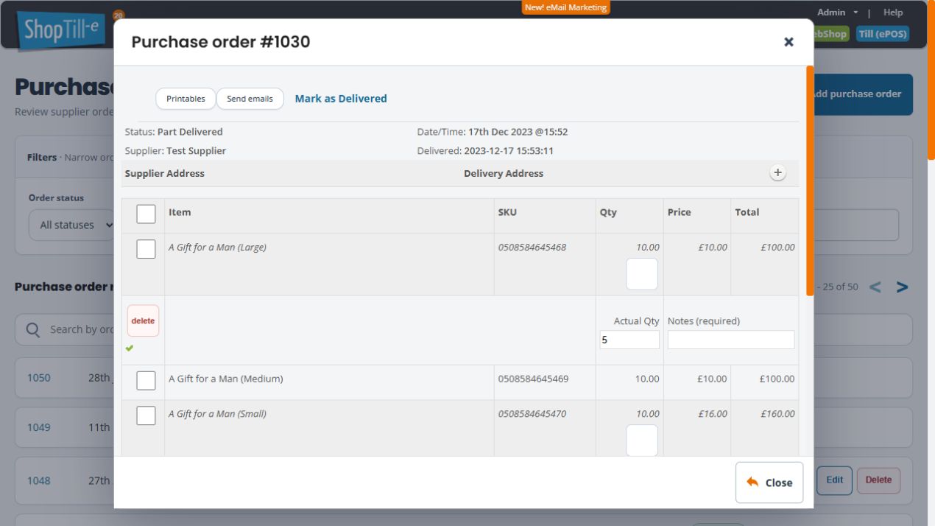Tick the checkbox for A Gift for a Man (Small)
935x526 pixels.
click(x=146, y=415)
